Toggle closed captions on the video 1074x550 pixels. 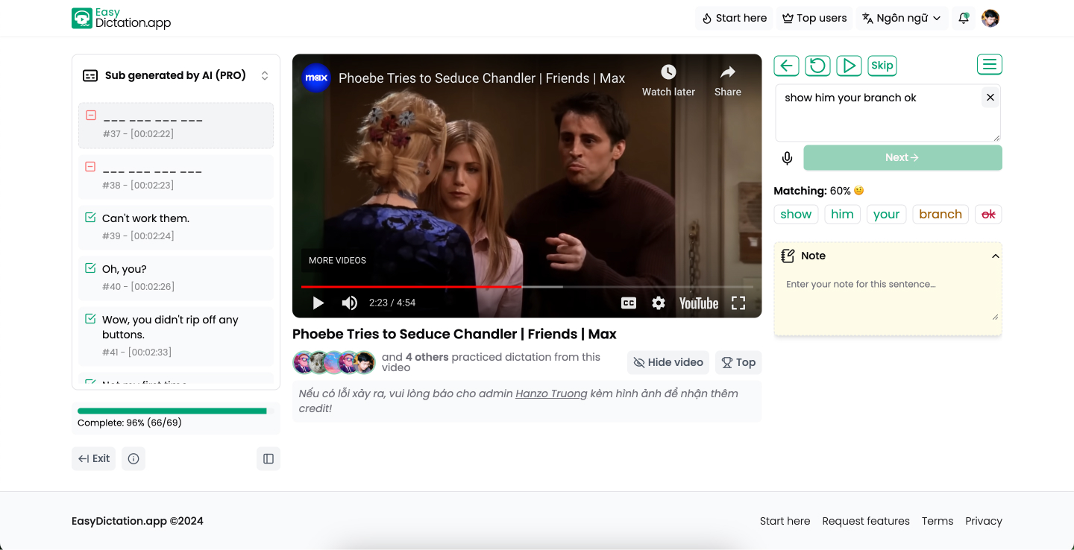coord(629,303)
